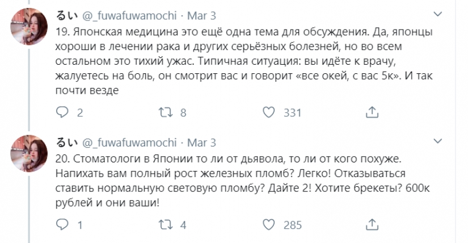Share the tweet about Japanese medicine
The width and height of the screenshot is (468, 243).
click(372, 112)
